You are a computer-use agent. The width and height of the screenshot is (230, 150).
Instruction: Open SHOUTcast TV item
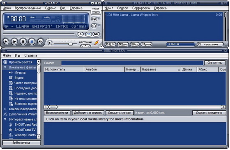(22, 130)
